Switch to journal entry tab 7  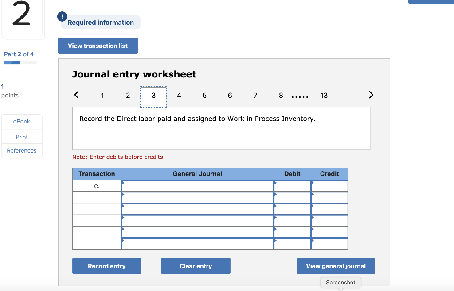(255, 95)
